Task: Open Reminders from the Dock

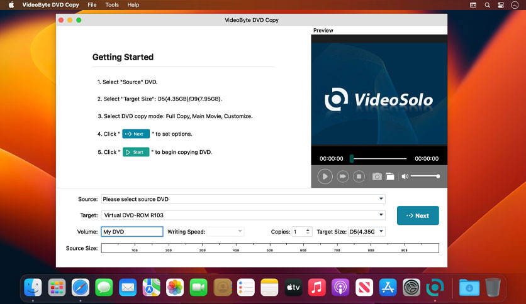Action: pyautogui.click(x=246, y=287)
